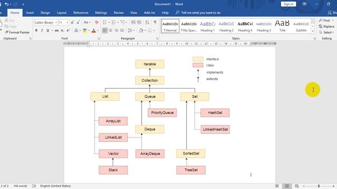Viewport: 337px width, 189px height.
Task: Decrease font size with Shrink Font icon
Action: tap(78, 23)
